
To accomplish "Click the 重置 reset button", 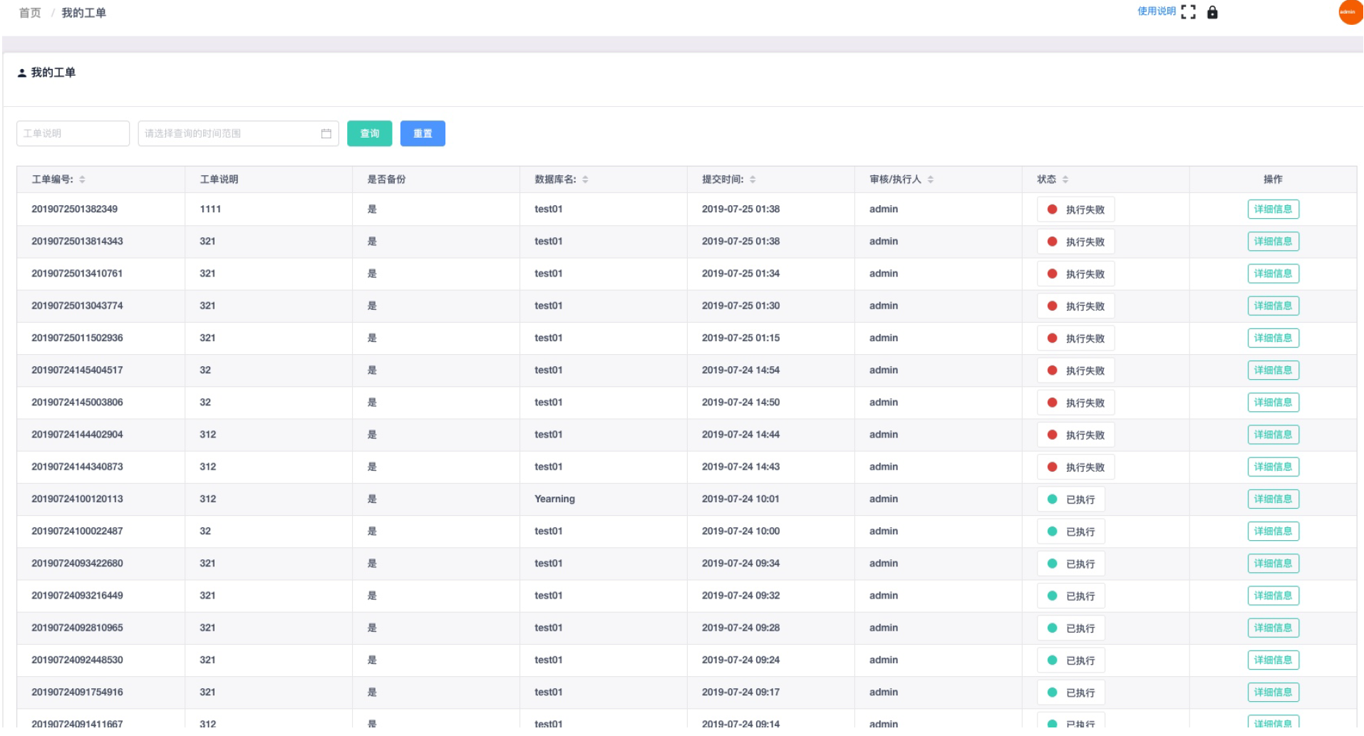I will pos(423,134).
